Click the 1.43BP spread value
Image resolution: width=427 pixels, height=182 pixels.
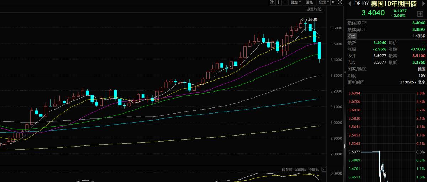click(x=418, y=36)
